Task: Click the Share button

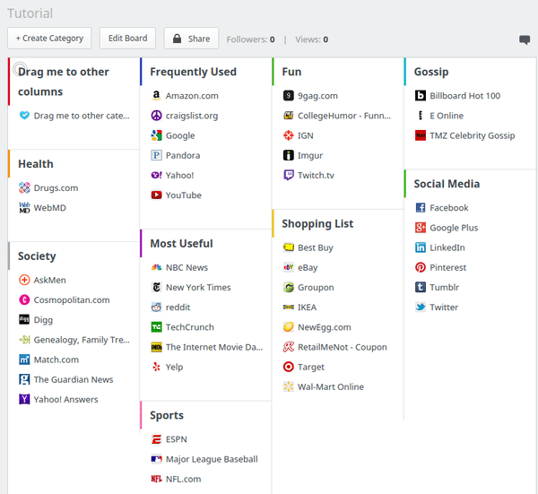Action: coord(191,38)
